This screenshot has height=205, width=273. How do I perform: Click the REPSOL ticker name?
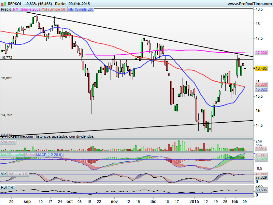pos(15,4)
